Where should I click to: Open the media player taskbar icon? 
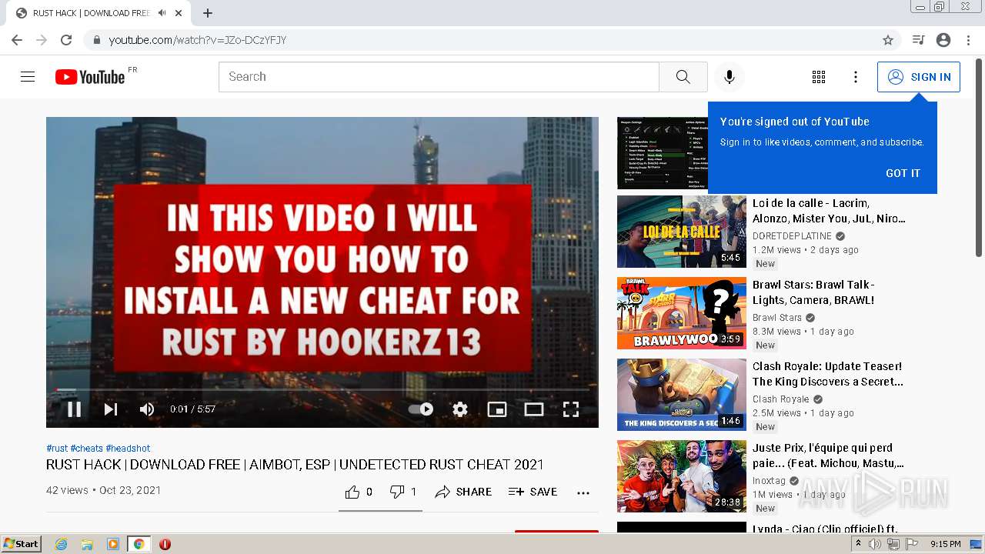113,544
